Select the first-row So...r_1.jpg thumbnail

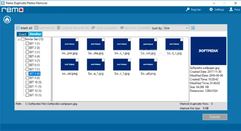coord(122,44)
